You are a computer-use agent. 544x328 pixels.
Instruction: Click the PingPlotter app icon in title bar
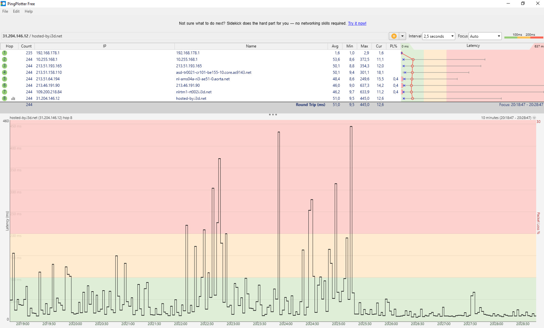(x=3, y=4)
